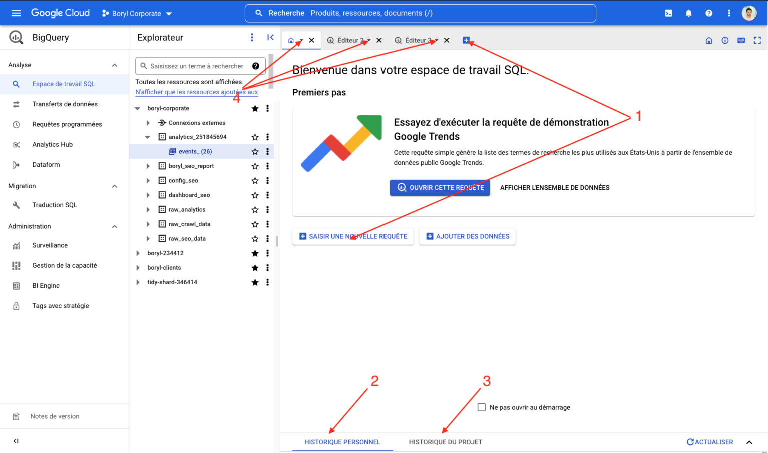The height and width of the screenshot is (453, 768).
Task: Enter full screen mode for the SQL workspace
Action: click(757, 40)
